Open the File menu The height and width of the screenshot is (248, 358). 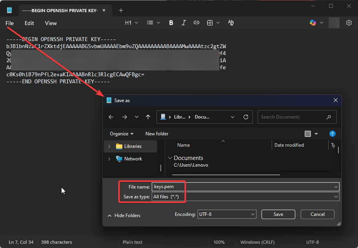[10, 23]
